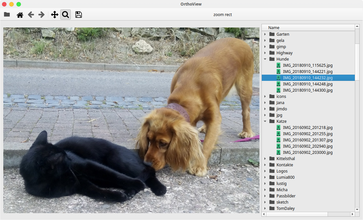This screenshot has height=220, width=363.
Task: Select IMG_20180910_144300.jpg
Action: pos(308,90)
